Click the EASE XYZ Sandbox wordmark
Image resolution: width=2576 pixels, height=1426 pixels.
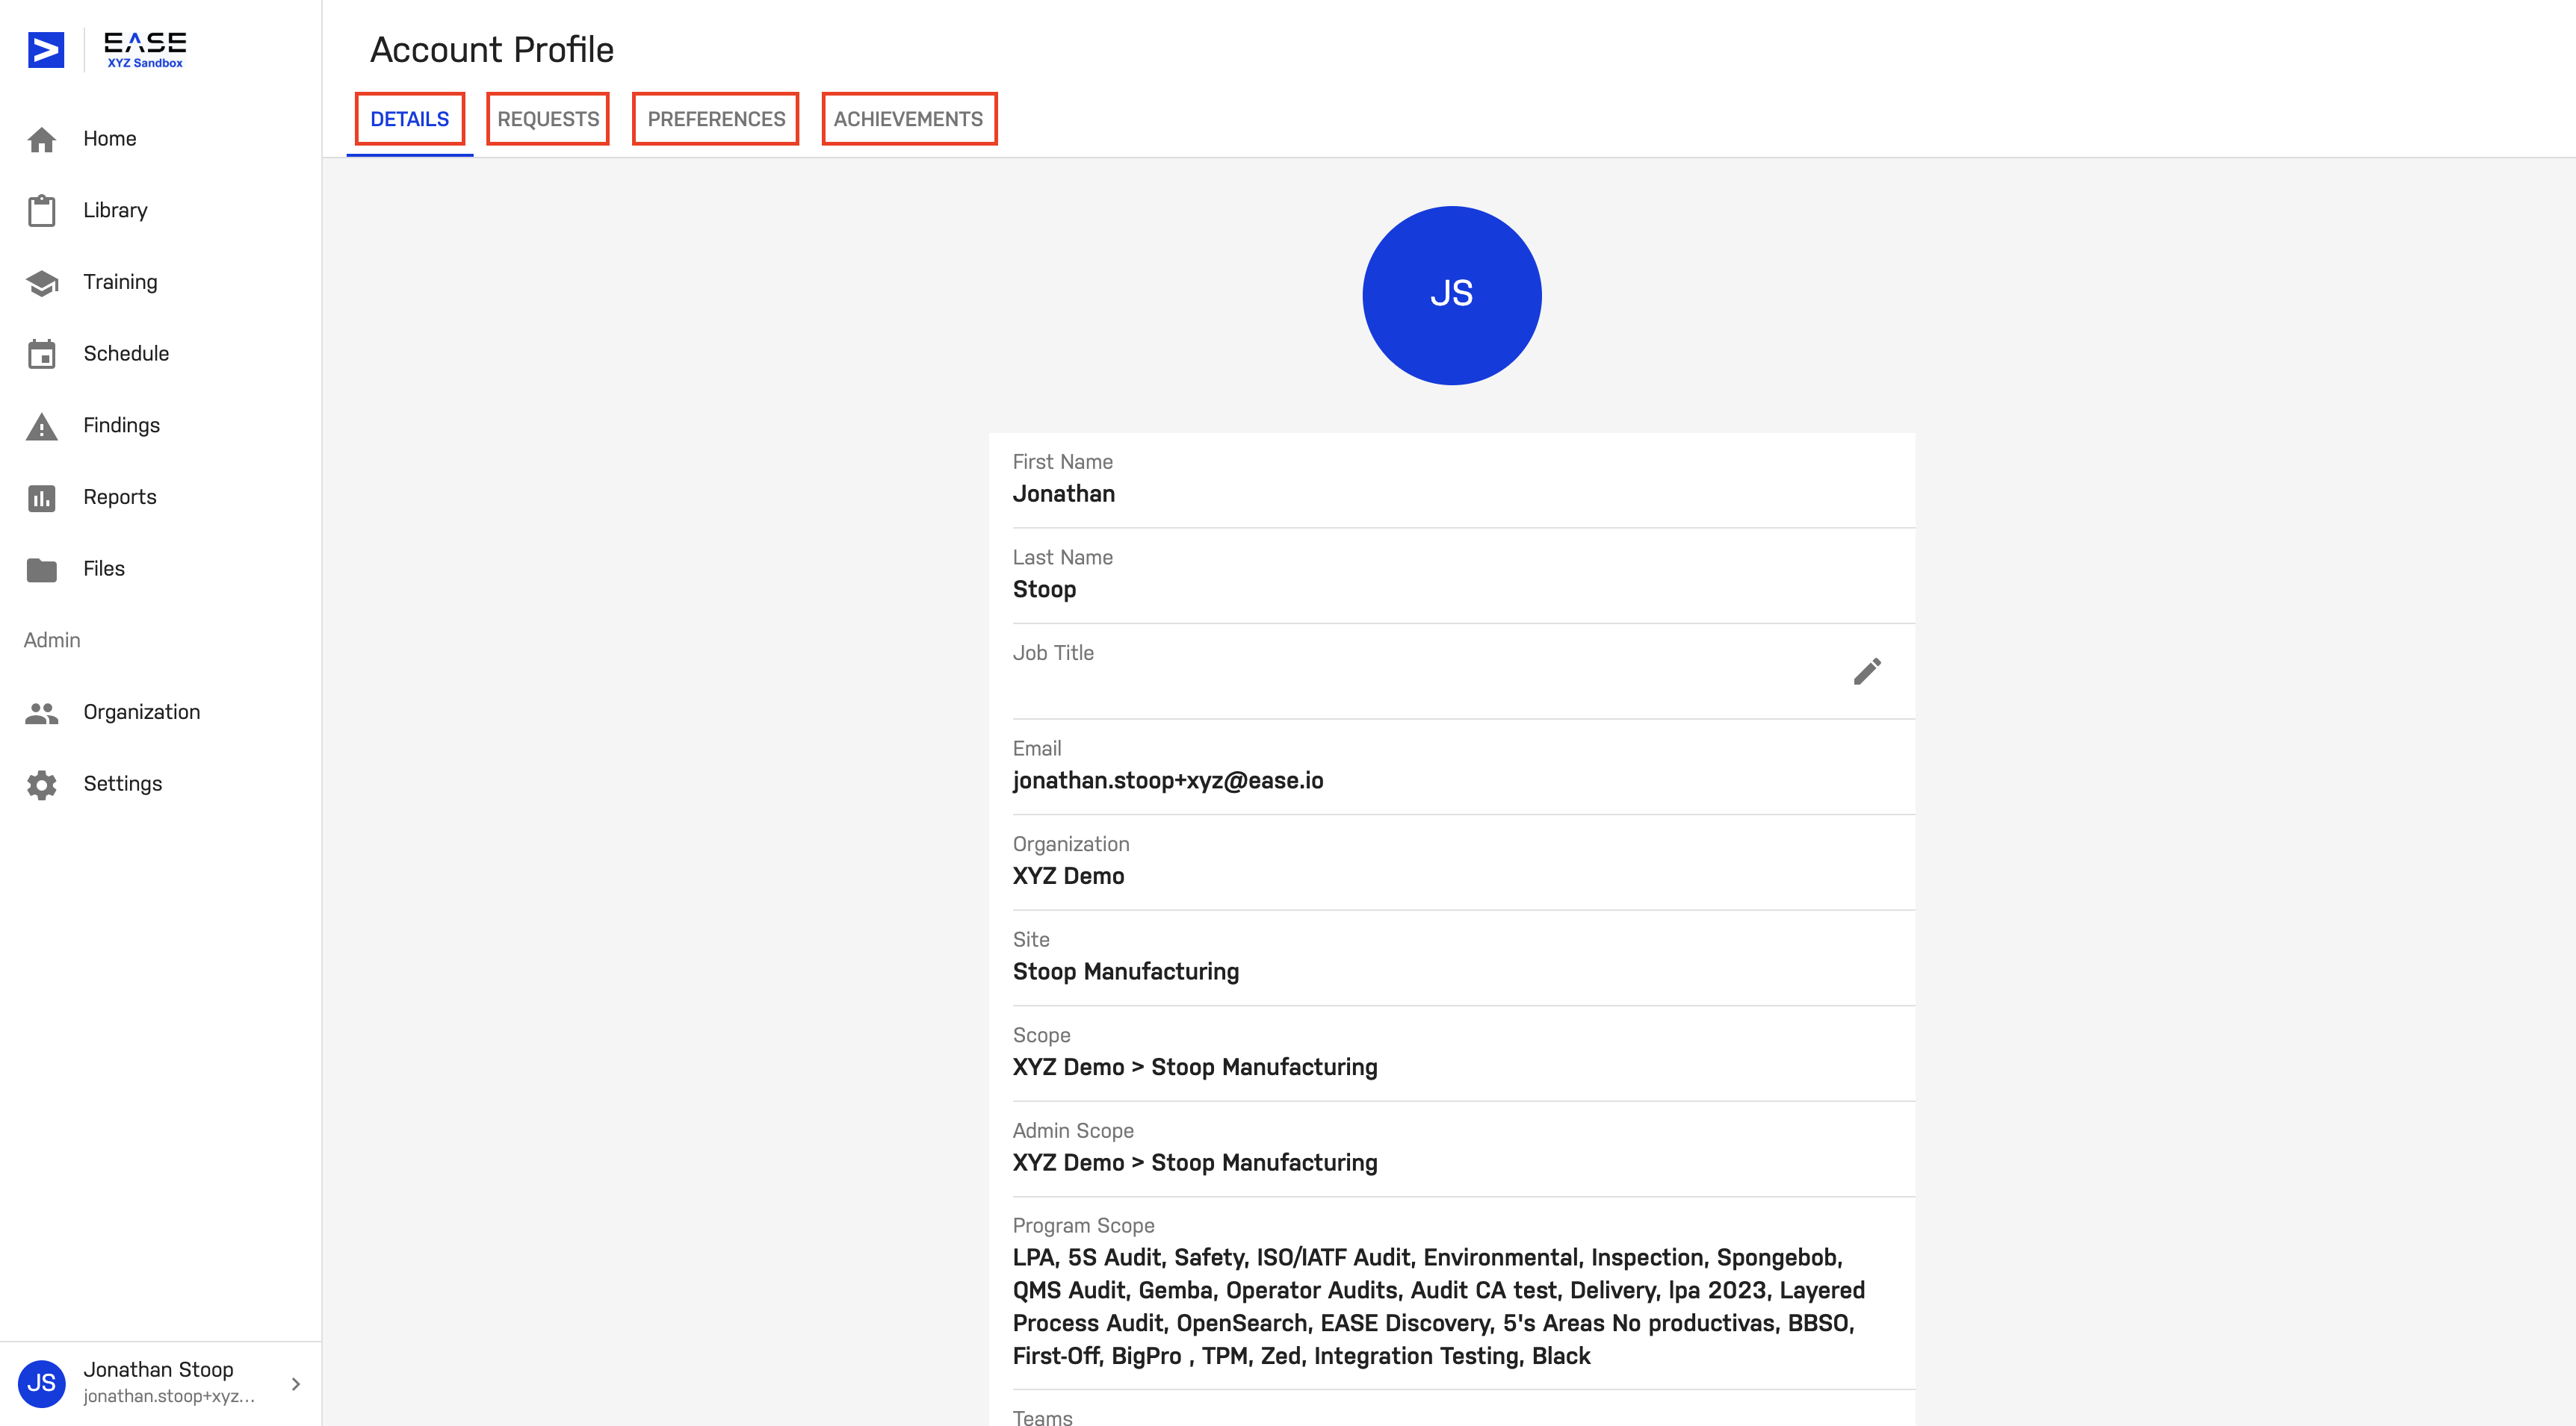[145, 50]
